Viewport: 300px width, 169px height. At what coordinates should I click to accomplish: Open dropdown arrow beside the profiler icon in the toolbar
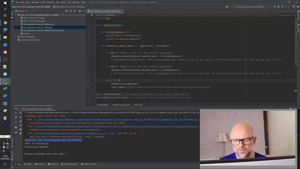(285, 7)
